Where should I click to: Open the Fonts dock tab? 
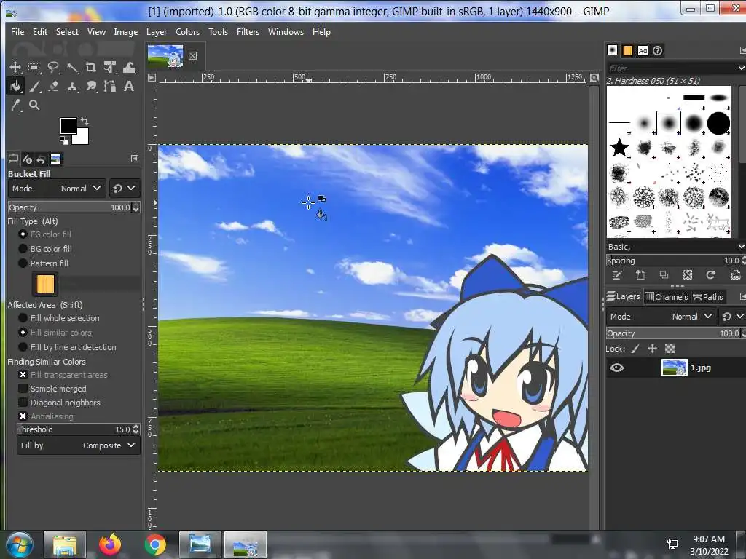(643, 50)
